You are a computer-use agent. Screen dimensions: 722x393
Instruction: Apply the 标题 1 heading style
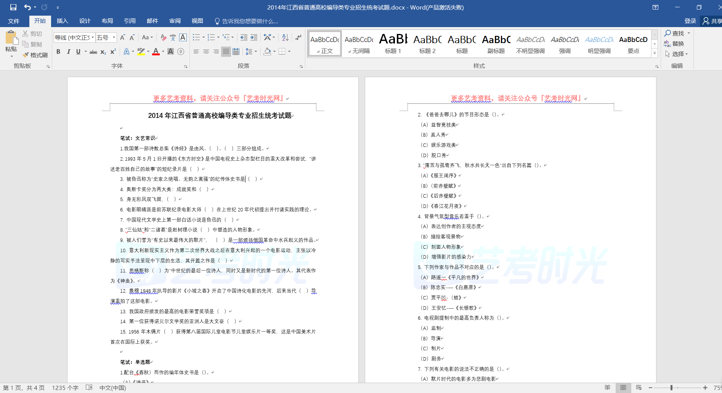tap(393, 43)
